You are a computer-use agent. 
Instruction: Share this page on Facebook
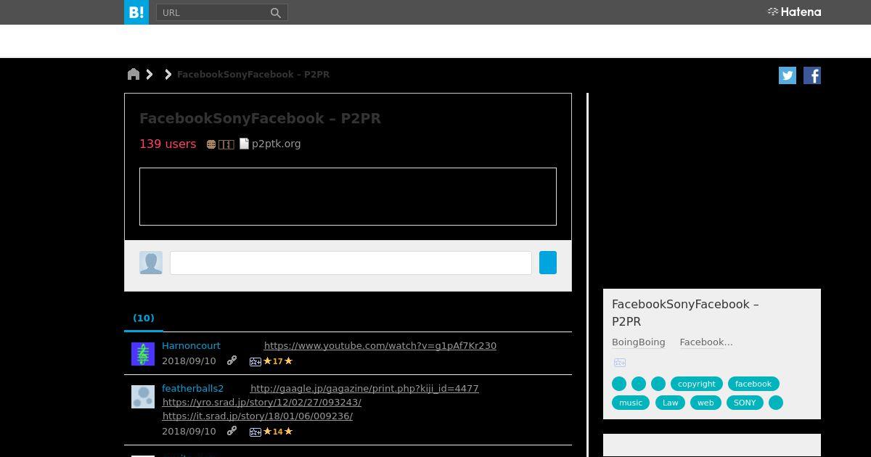pyautogui.click(x=812, y=75)
